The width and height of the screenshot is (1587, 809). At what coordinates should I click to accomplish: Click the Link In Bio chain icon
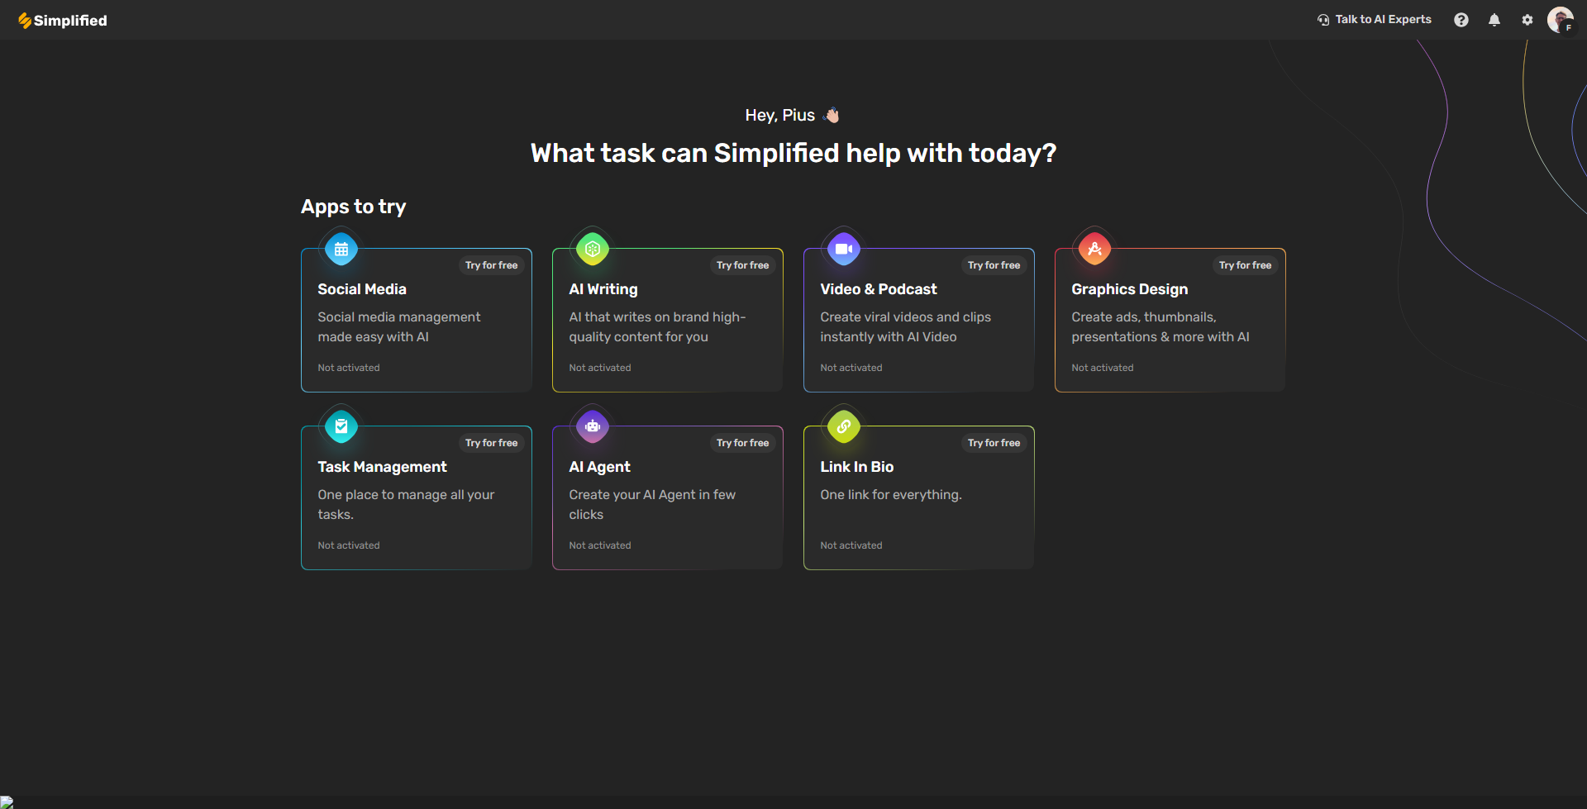click(x=844, y=426)
